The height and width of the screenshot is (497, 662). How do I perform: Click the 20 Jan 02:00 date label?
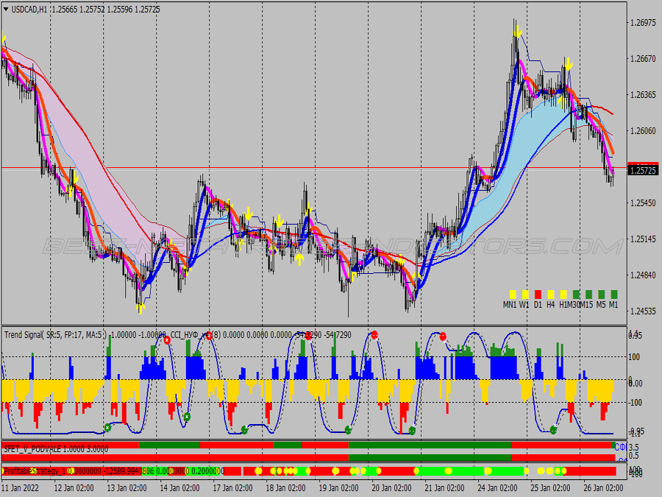pos(391,487)
